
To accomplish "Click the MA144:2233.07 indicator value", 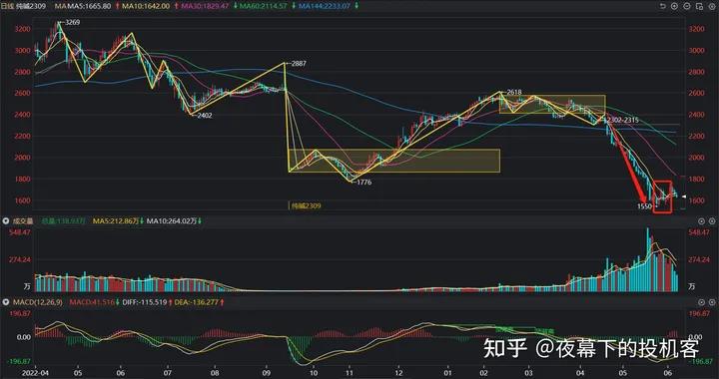I will 325,6.
